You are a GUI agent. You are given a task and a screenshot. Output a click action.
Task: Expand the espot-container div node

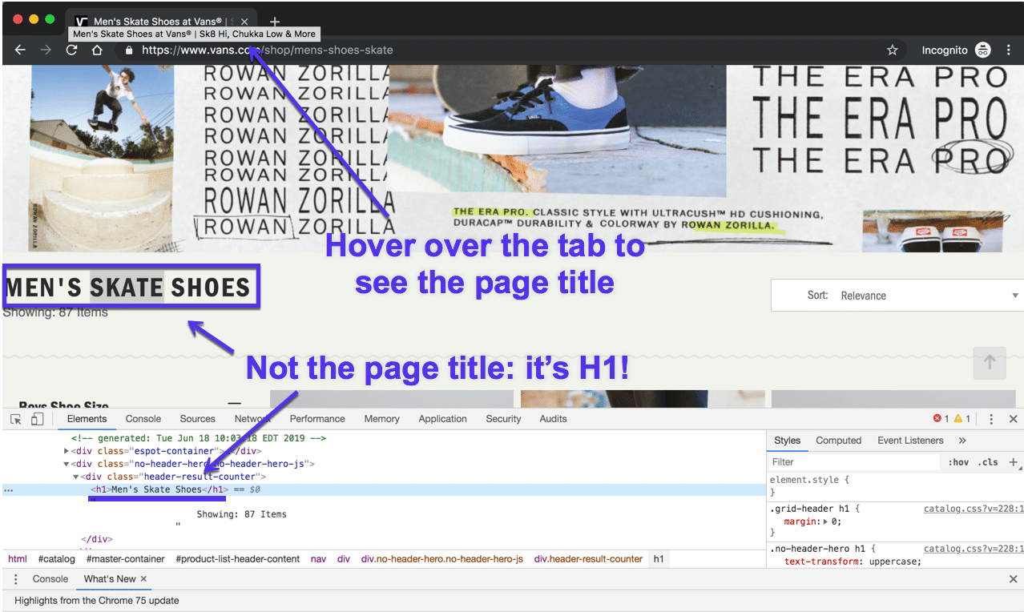[x=66, y=450]
